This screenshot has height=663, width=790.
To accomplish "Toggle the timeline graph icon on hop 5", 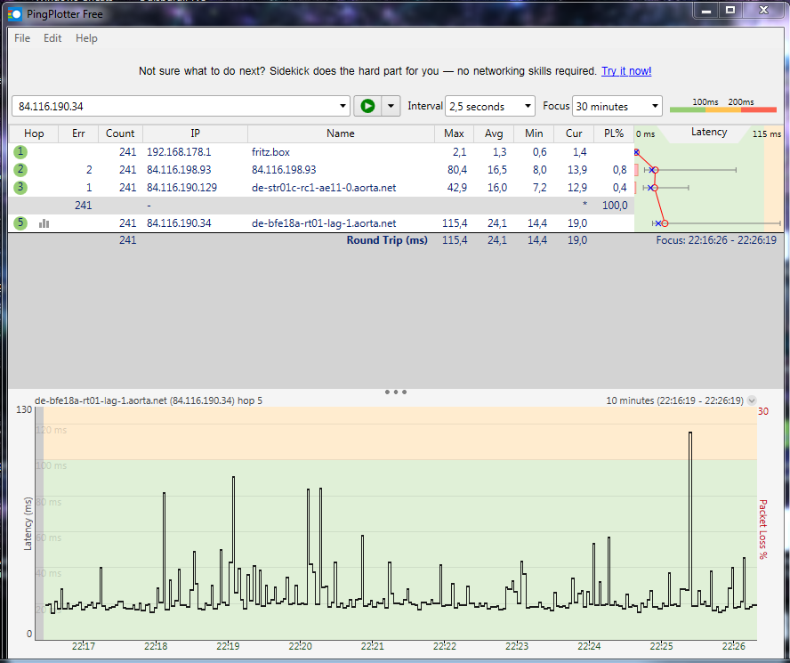I will 44,223.
